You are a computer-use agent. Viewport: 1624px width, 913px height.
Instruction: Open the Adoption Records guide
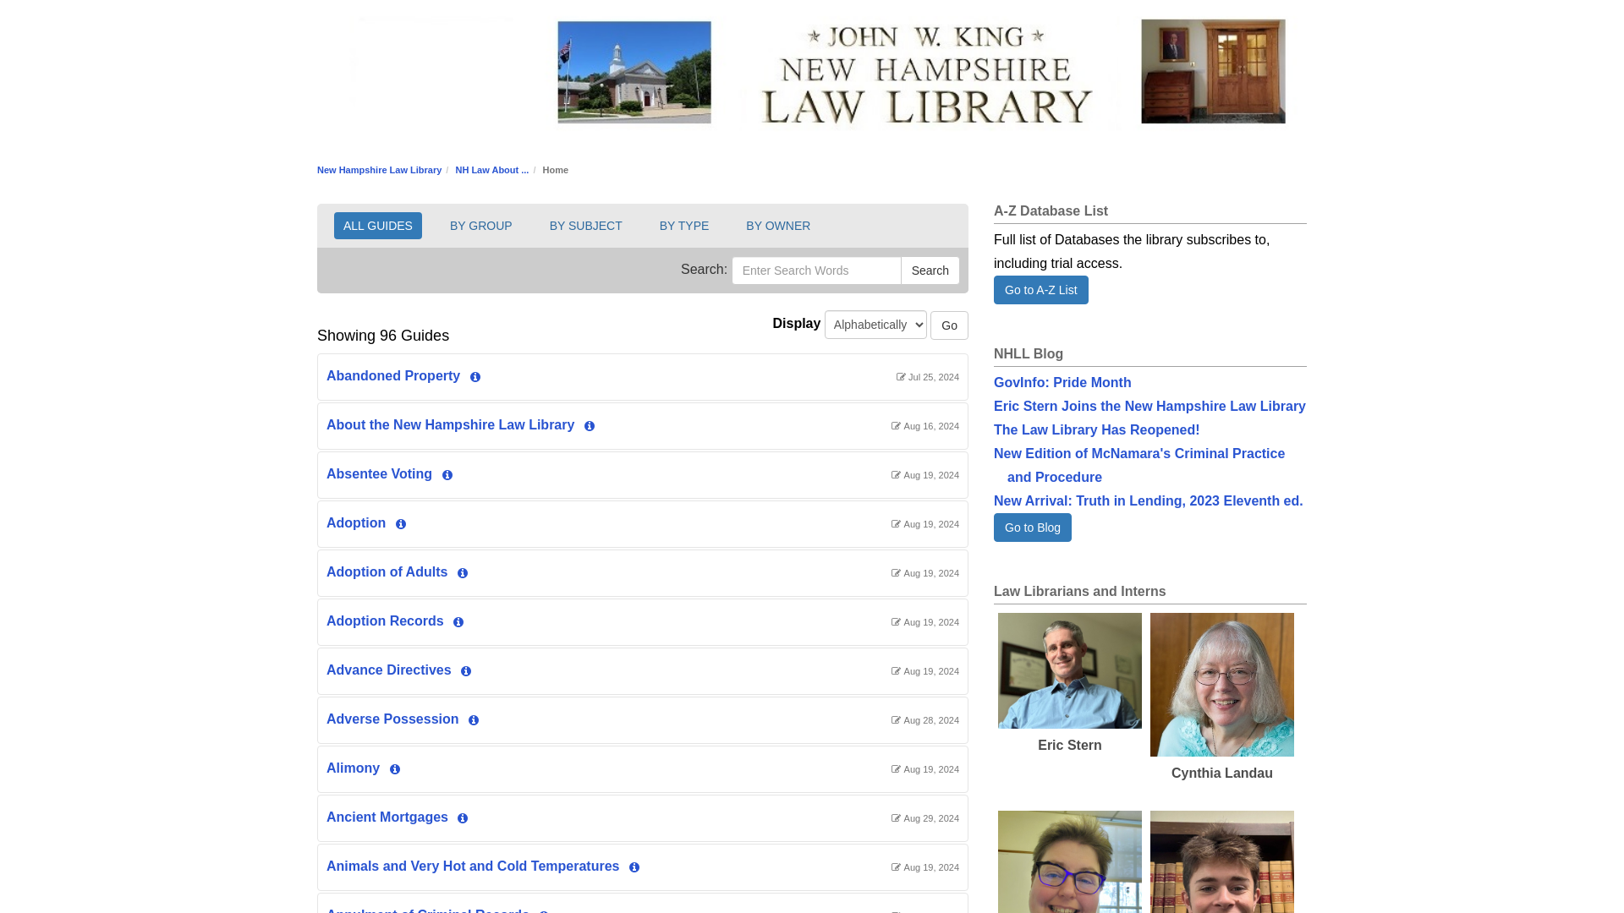coord(385,621)
